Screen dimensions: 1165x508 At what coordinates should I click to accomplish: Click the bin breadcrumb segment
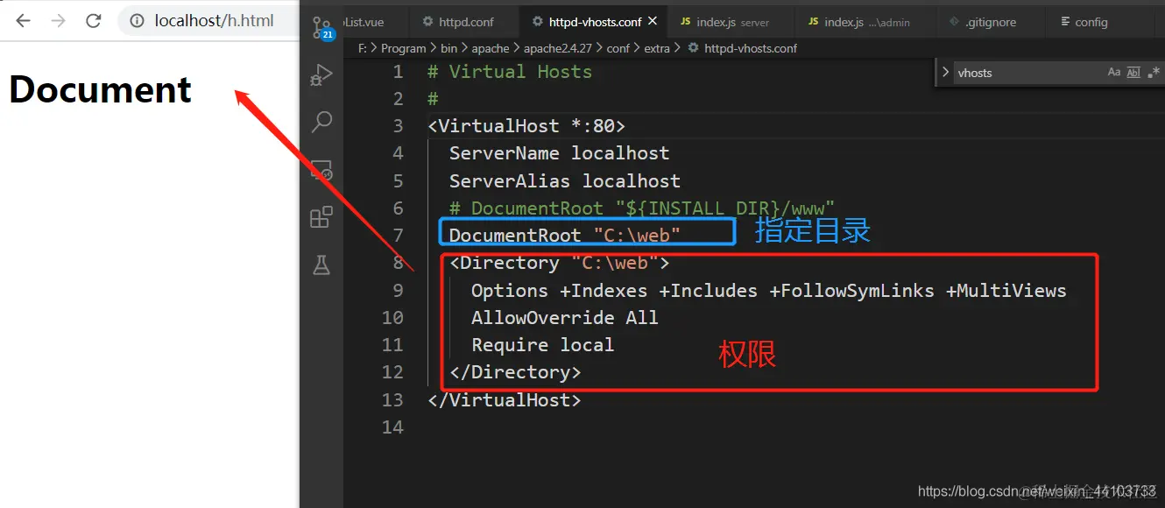(x=448, y=48)
